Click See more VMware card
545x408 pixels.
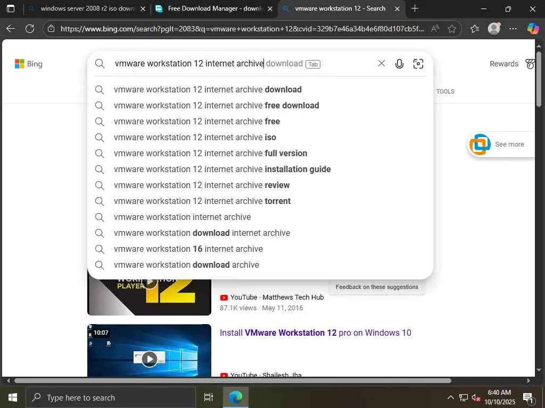click(x=501, y=144)
